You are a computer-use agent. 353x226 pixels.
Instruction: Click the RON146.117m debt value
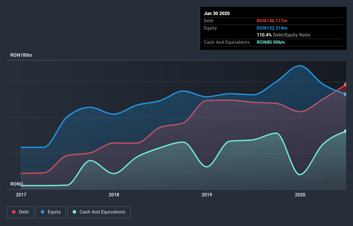pyautogui.click(x=272, y=21)
